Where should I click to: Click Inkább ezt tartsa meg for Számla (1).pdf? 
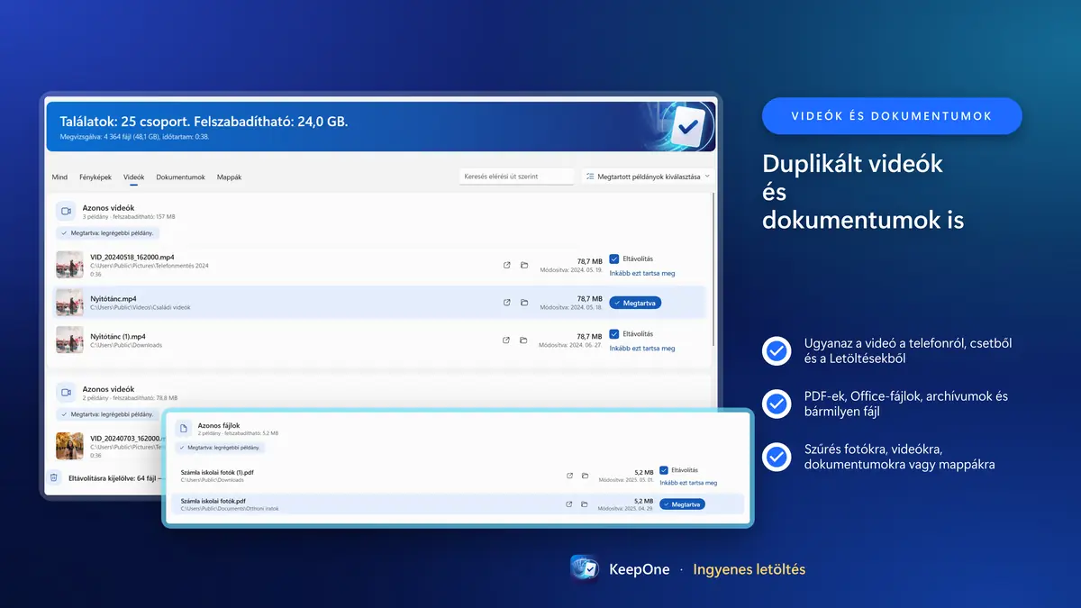pyautogui.click(x=688, y=483)
